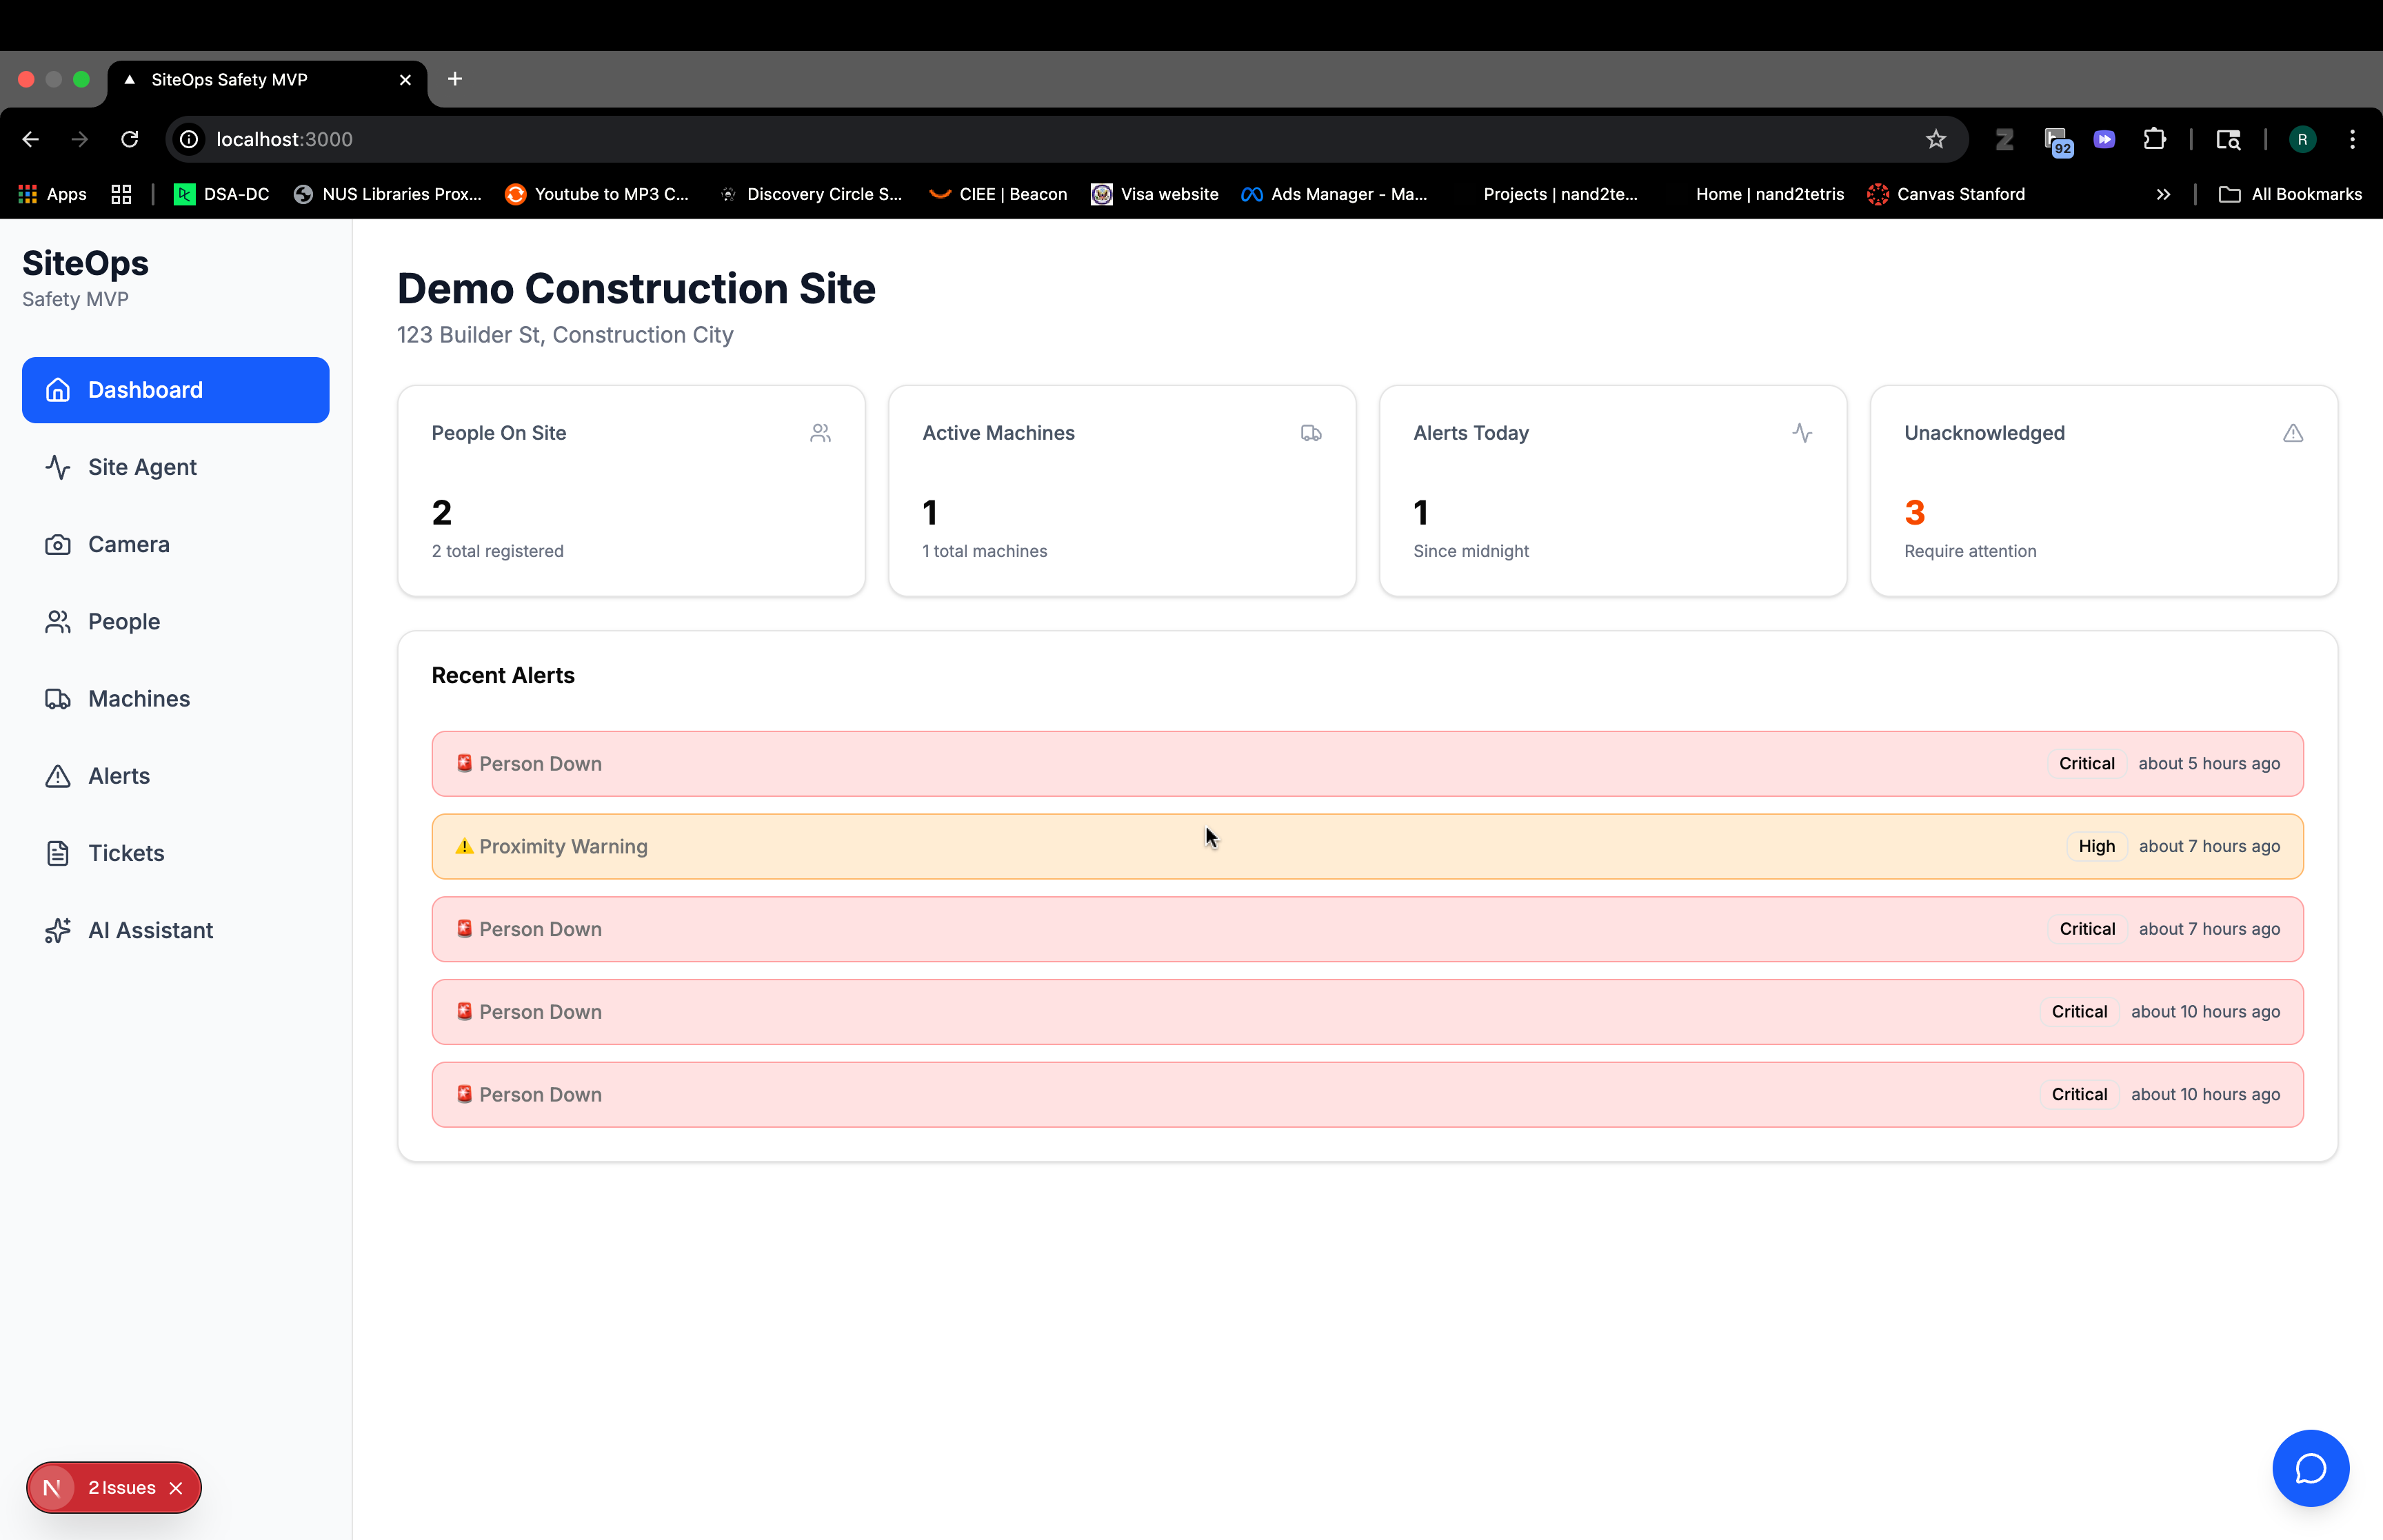2383x1540 pixels.
Task: Click the Site Agent activity icon
Action: (x=58, y=467)
